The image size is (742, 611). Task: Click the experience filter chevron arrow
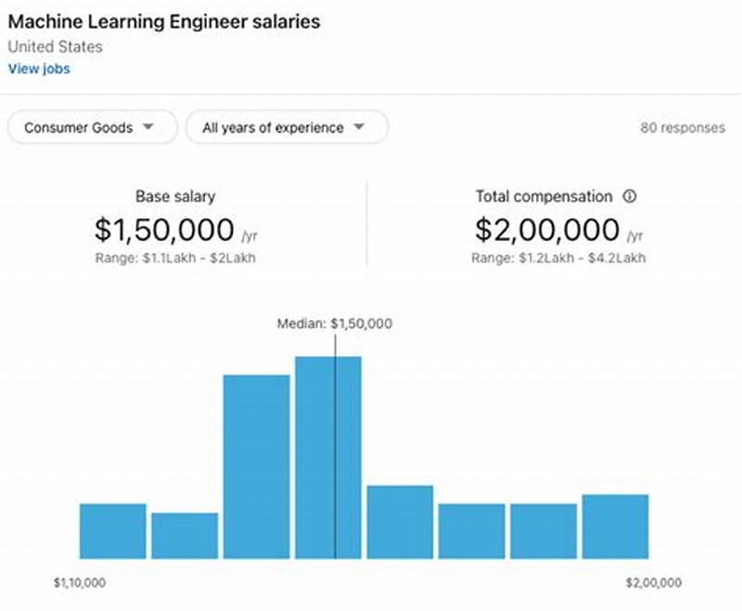coord(360,127)
